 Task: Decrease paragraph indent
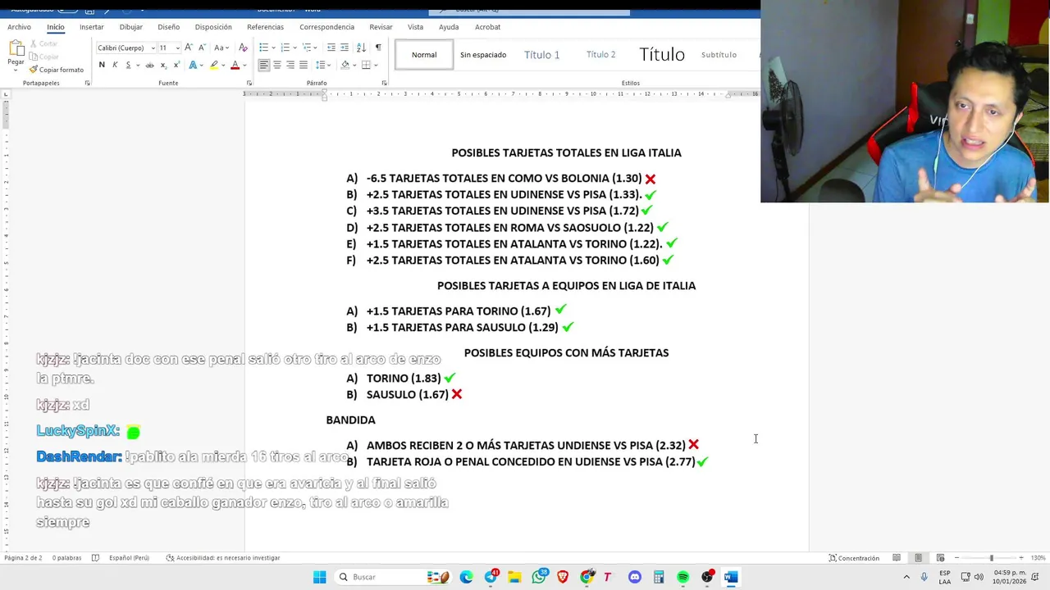tap(331, 48)
